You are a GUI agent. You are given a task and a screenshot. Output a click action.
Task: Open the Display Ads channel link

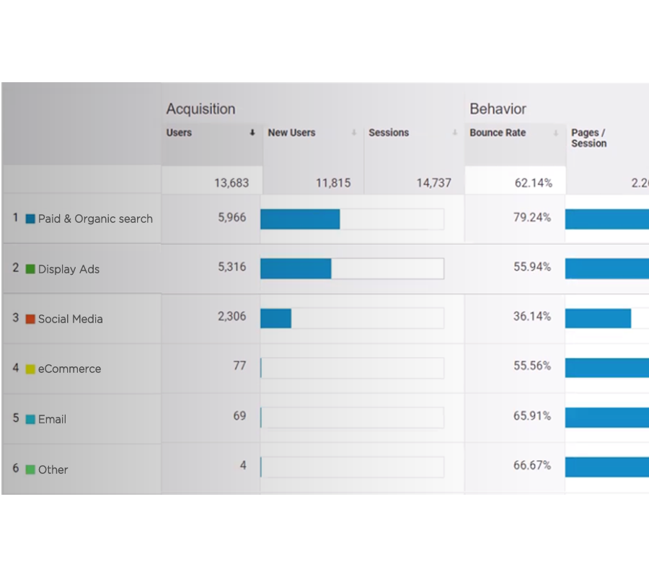click(x=69, y=269)
